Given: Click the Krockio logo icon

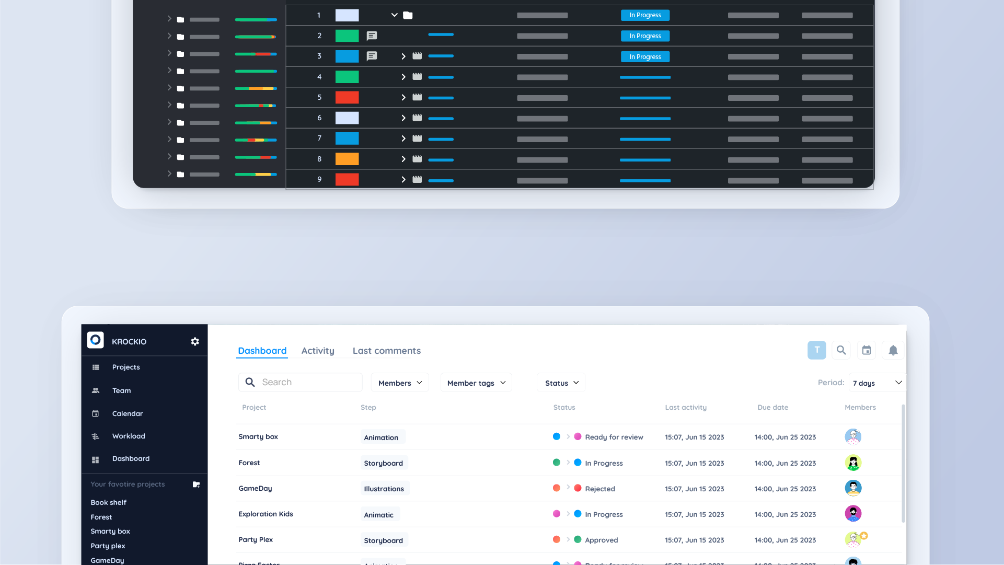Looking at the screenshot, I should click(x=95, y=340).
